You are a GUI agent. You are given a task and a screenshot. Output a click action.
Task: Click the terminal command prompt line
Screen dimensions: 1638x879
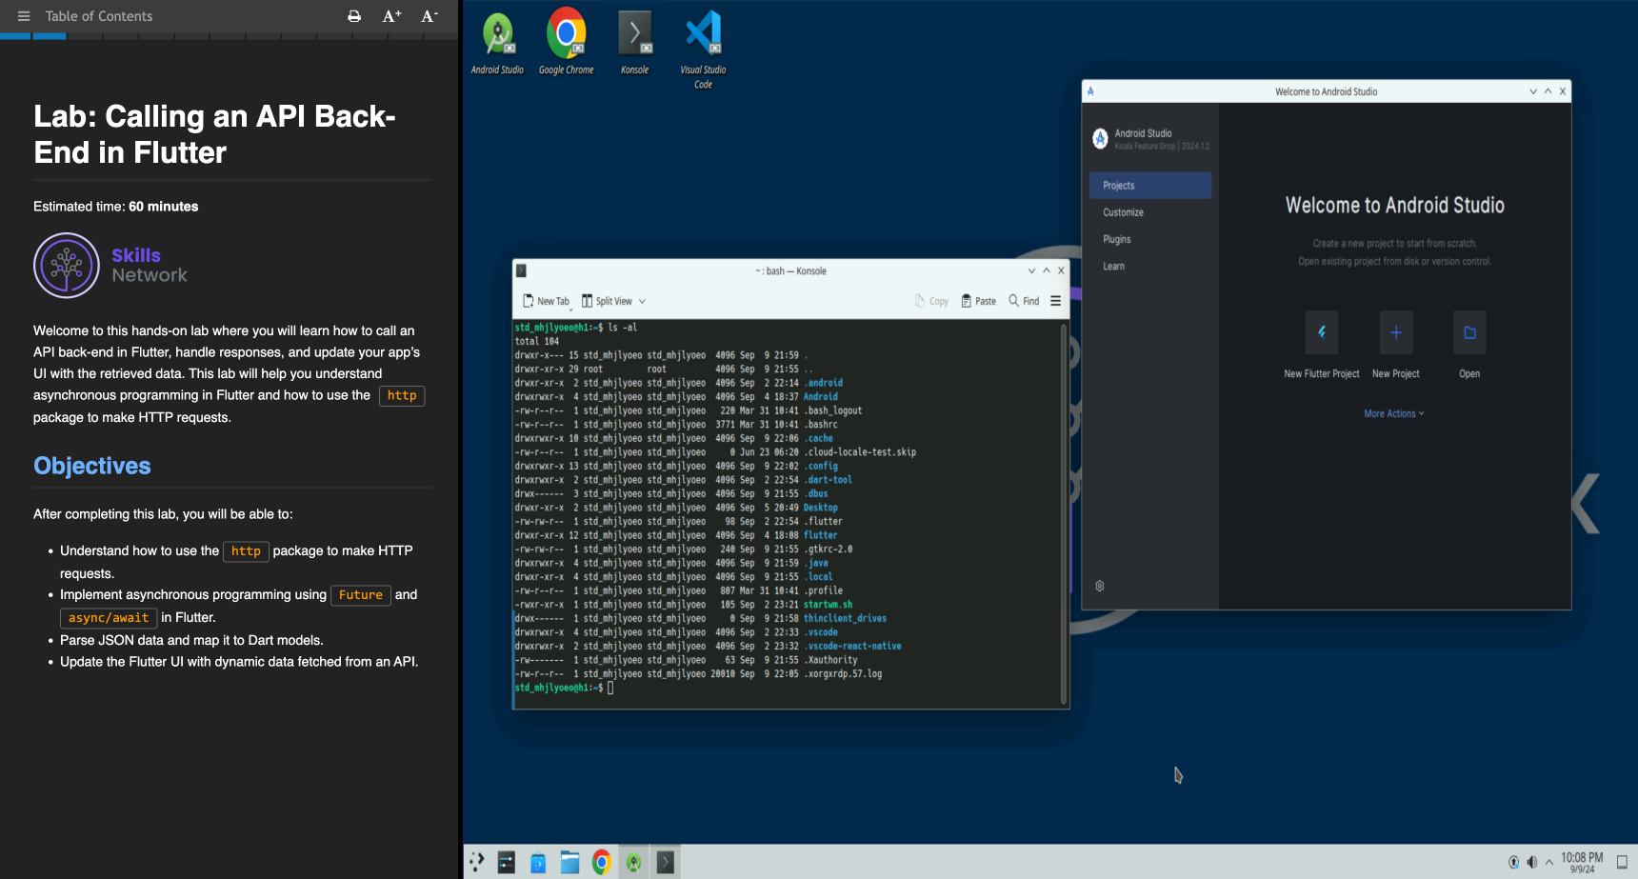point(565,688)
